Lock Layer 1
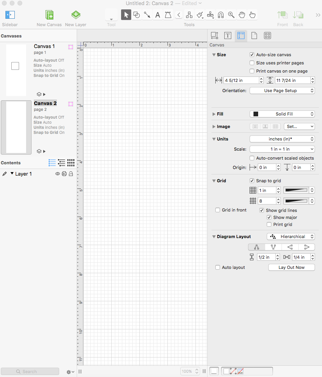Viewport: 322px width, 377px height. (x=71, y=174)
